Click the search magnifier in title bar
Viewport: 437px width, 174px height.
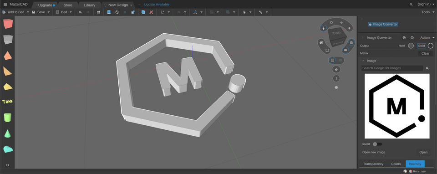(411, 5)
